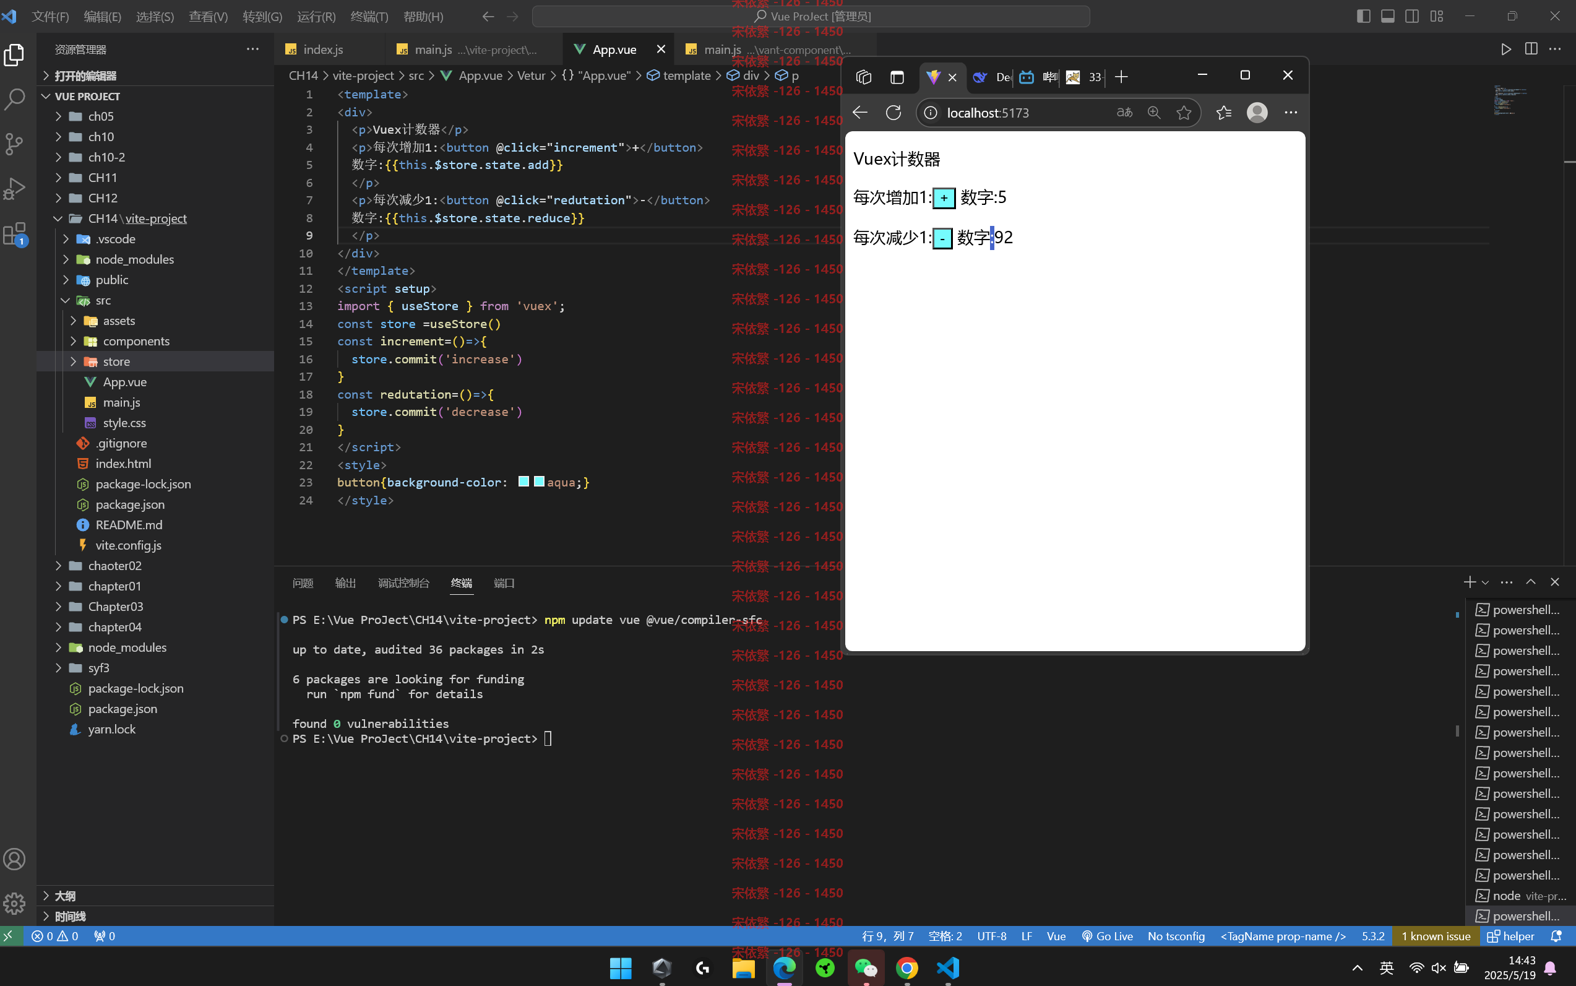Viewport: 1576px width, 986px height.
Task: Open notifications bell in status bar
Action: [x=1556, y=936]
